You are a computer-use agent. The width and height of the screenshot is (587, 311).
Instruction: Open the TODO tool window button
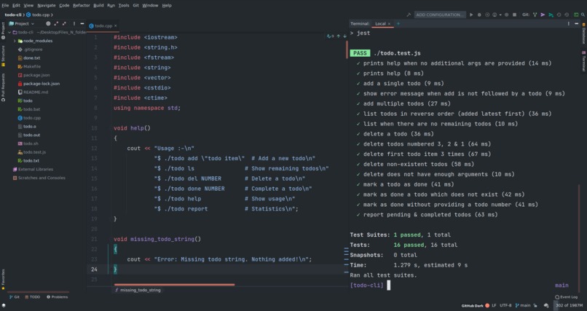point(33,296)
